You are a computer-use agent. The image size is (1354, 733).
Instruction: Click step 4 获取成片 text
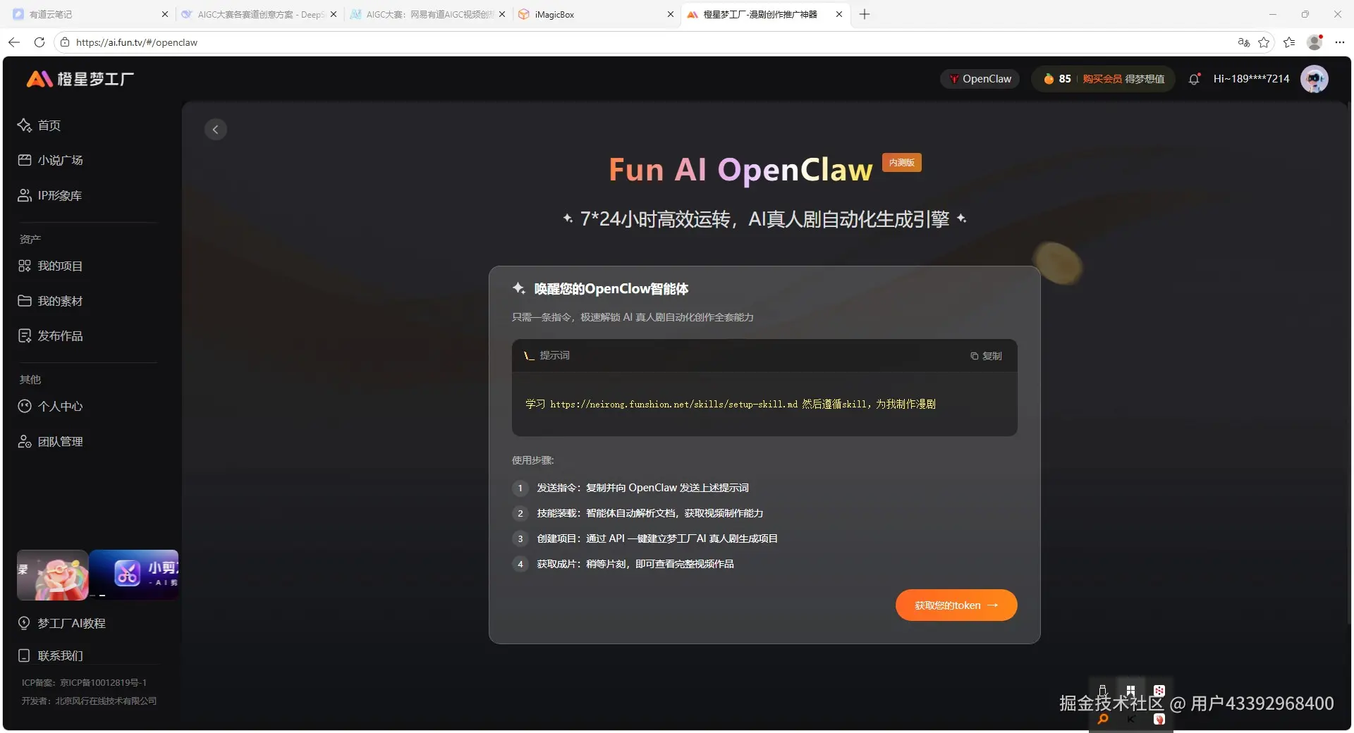pos(635,564)
